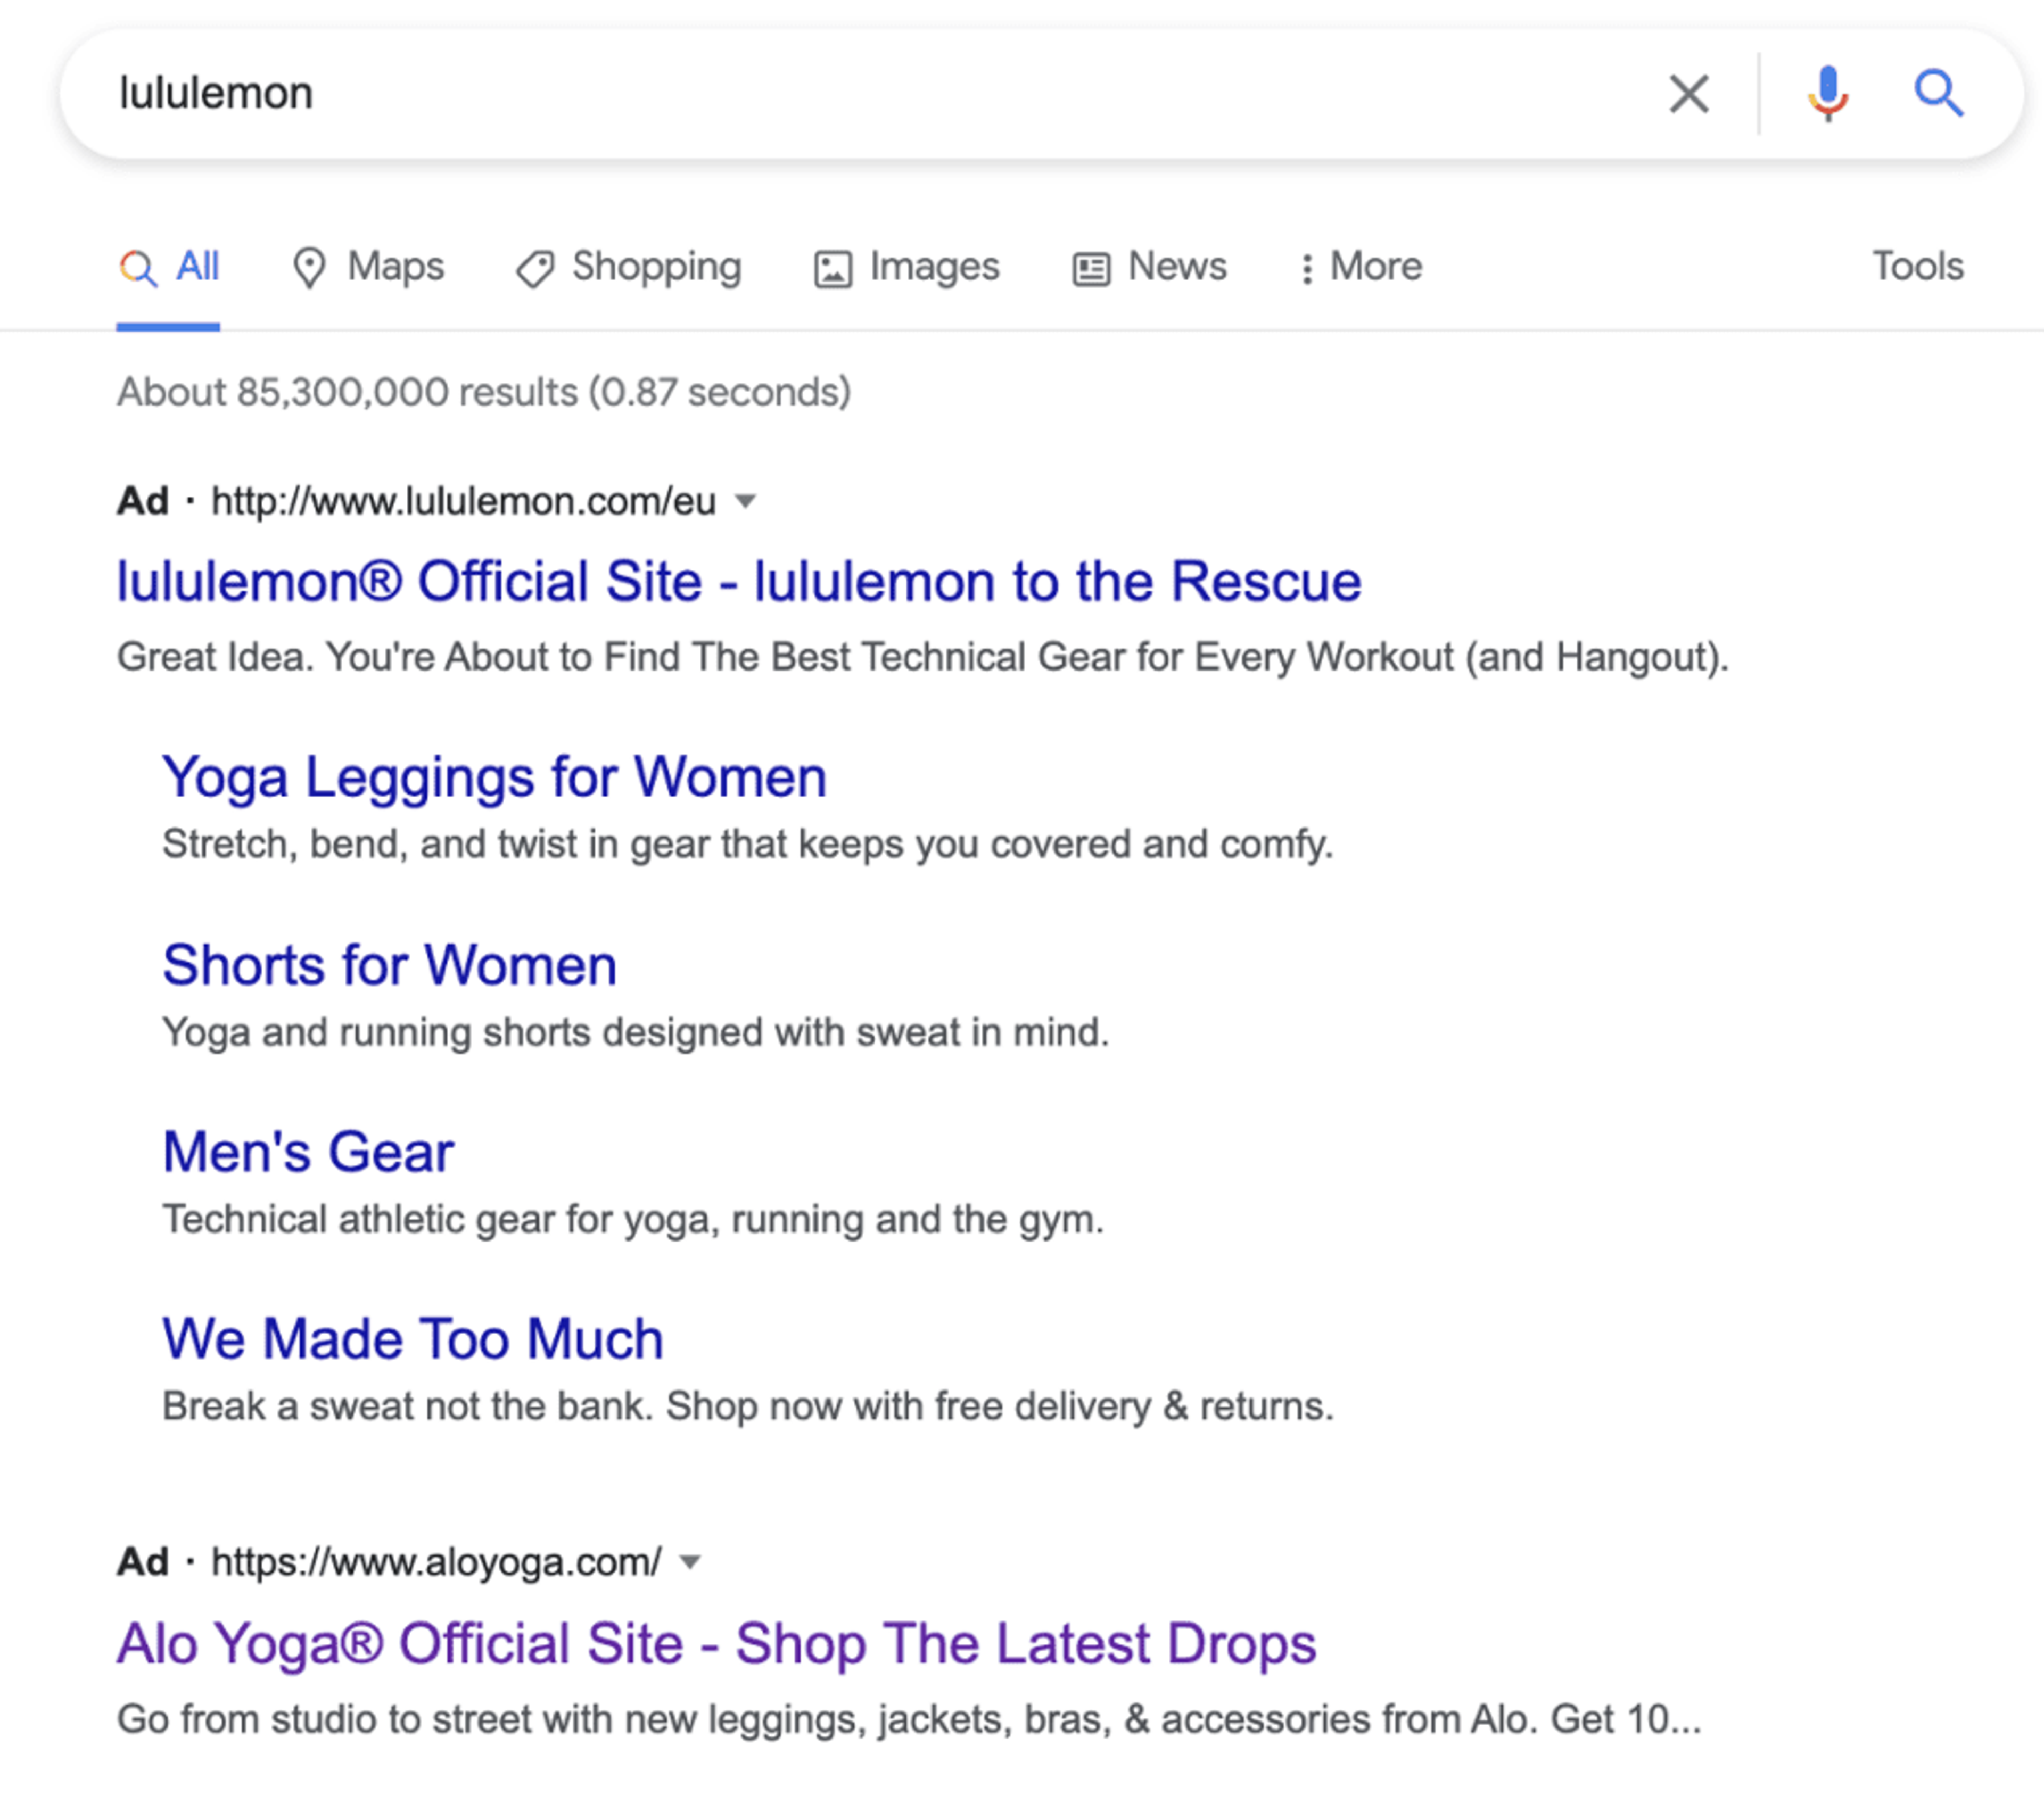Open the We Made Too Much link
This screenshot has width=2044, height=1812.
pyautogui.click(x=412, y=1339)
